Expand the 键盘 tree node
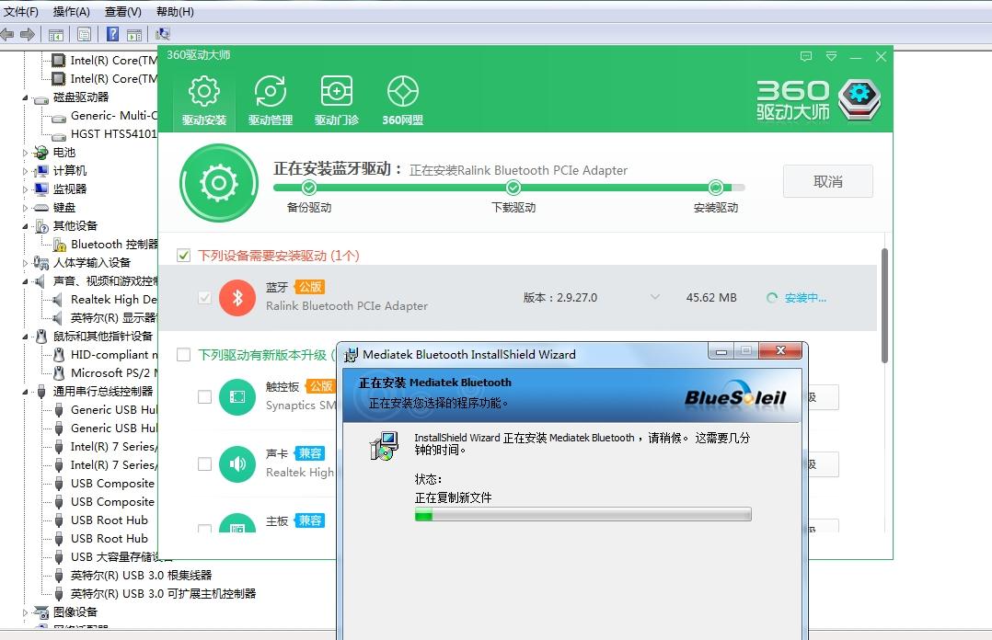 (x=26, y=208)
